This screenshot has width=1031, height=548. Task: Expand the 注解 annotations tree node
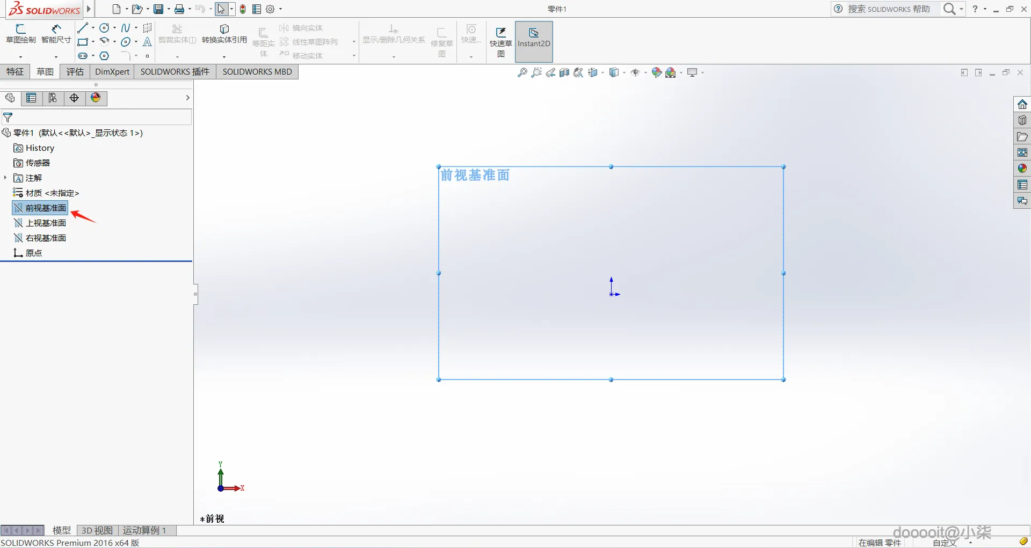point(5,178)
